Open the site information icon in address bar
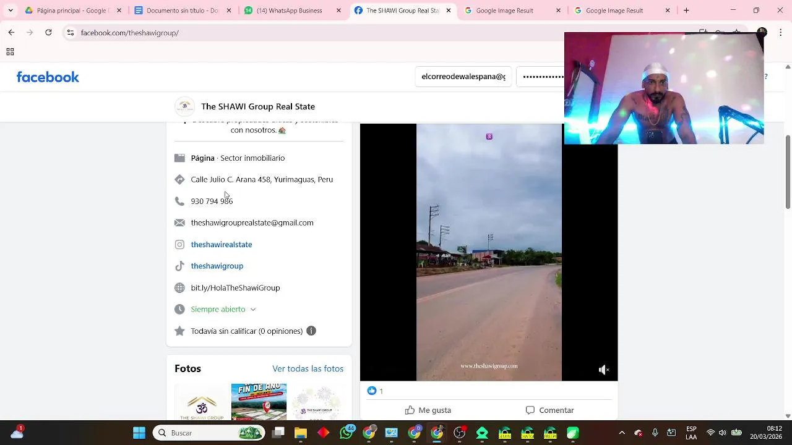 pos(71,33)
